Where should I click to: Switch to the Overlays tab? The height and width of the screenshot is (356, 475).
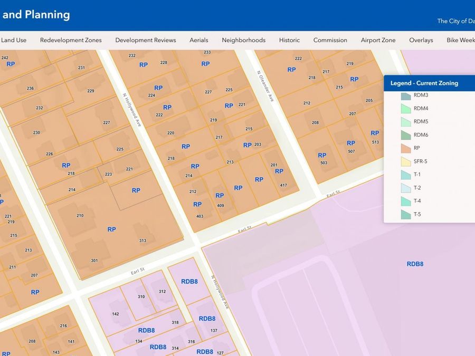[421, 40]
